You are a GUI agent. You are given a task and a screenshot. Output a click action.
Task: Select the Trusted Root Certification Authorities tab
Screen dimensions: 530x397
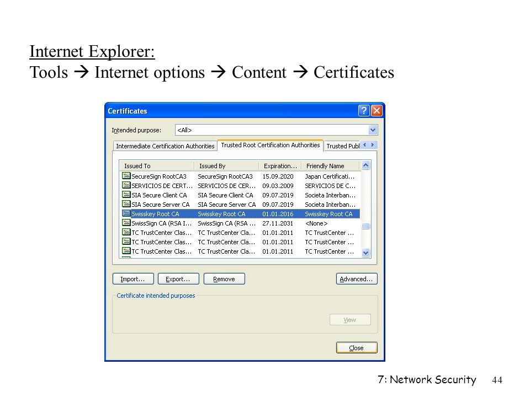[x=271, y=145]
